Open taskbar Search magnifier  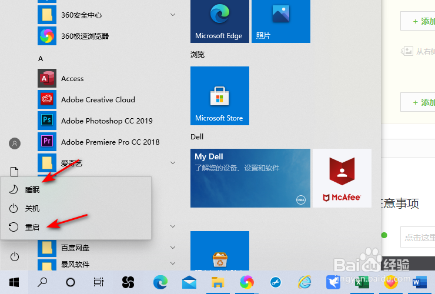(42, 282)
